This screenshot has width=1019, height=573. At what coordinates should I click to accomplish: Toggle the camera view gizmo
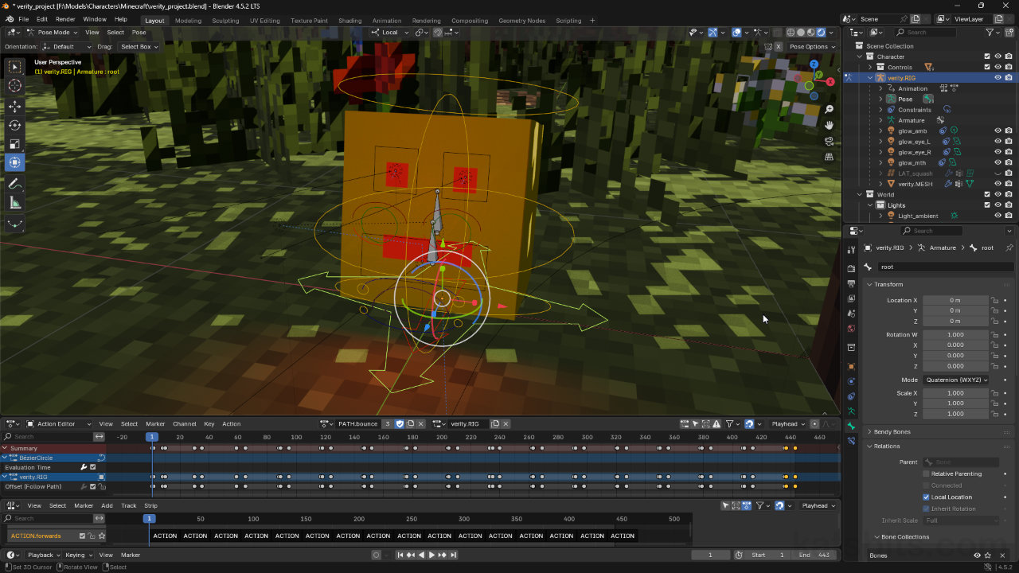coord(829,141)
